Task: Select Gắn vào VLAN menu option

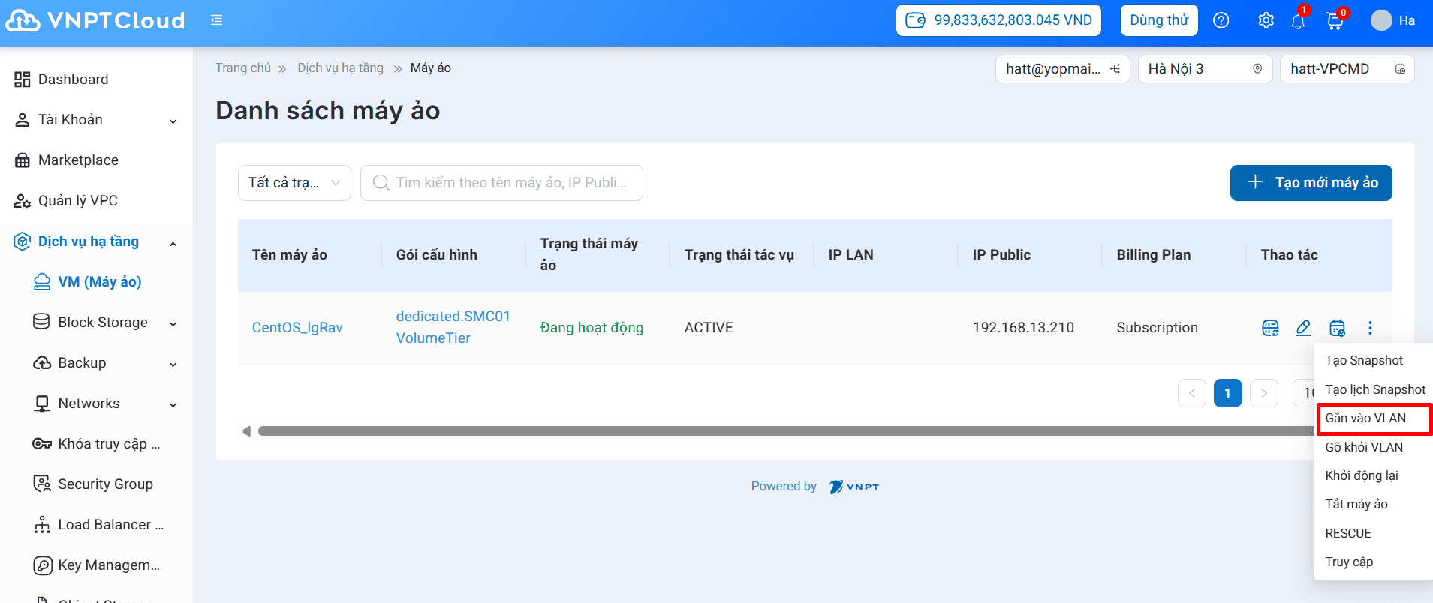Action: pos(1365,418)
